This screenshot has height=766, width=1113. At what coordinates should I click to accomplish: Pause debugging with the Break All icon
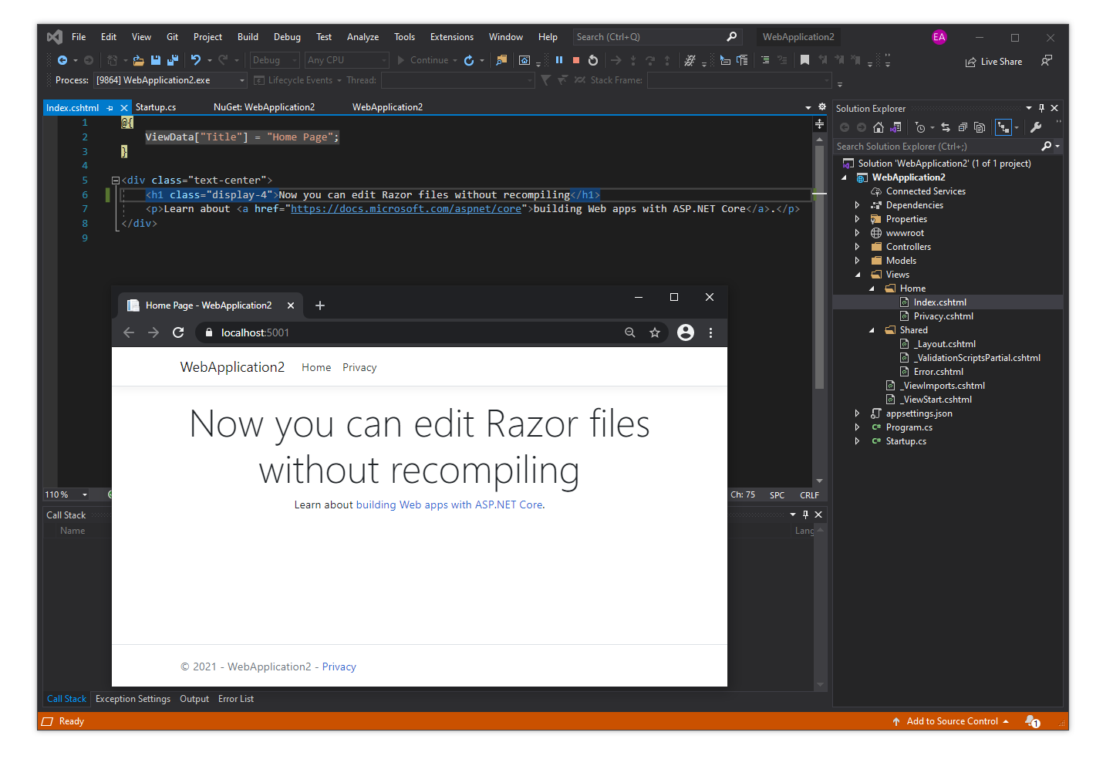tap(559, 60)
